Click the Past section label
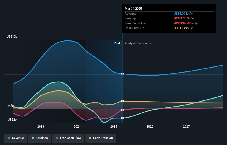The height and width of the screenshot is (145, 227). point(117,43)
